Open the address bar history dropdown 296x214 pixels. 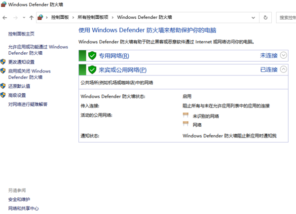pos(254,17)
